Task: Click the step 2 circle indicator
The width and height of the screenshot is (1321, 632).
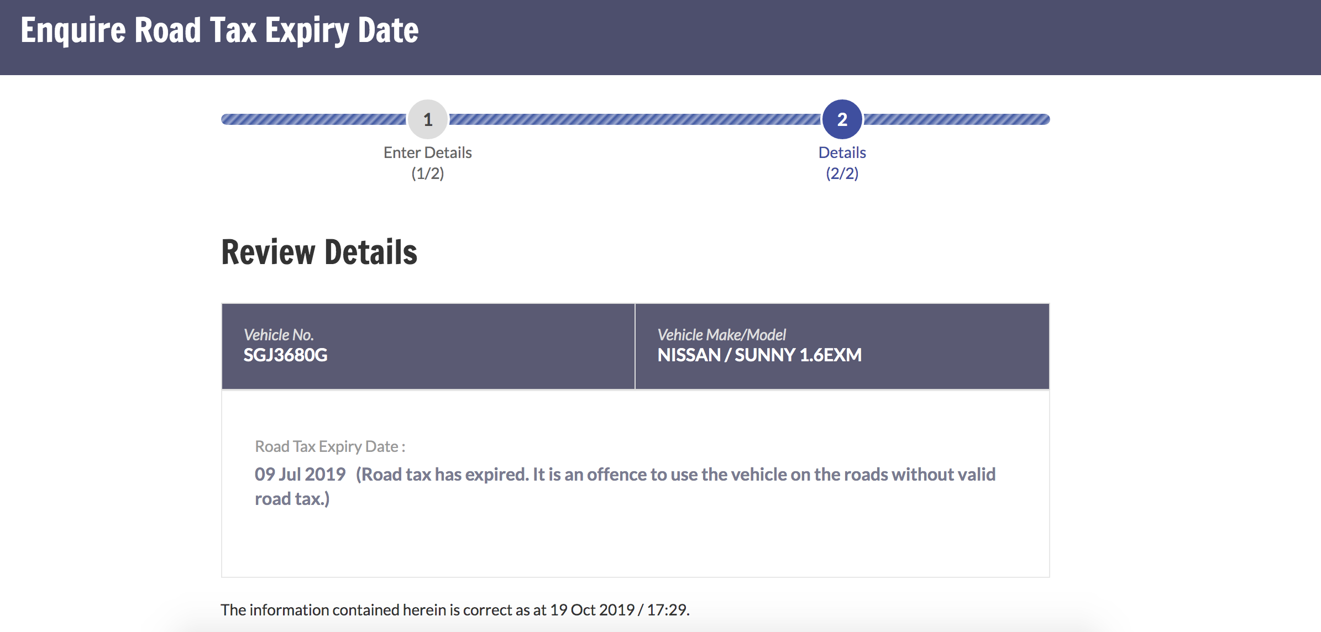Action: [x=842, y=119]
